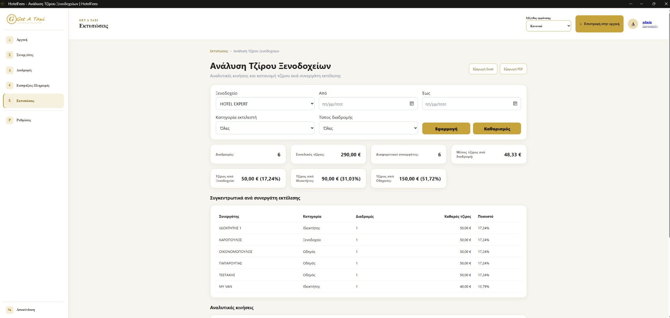
Task: Open the Κατηγορία εκτελεστή dropdown
Action: pos(265,128)
